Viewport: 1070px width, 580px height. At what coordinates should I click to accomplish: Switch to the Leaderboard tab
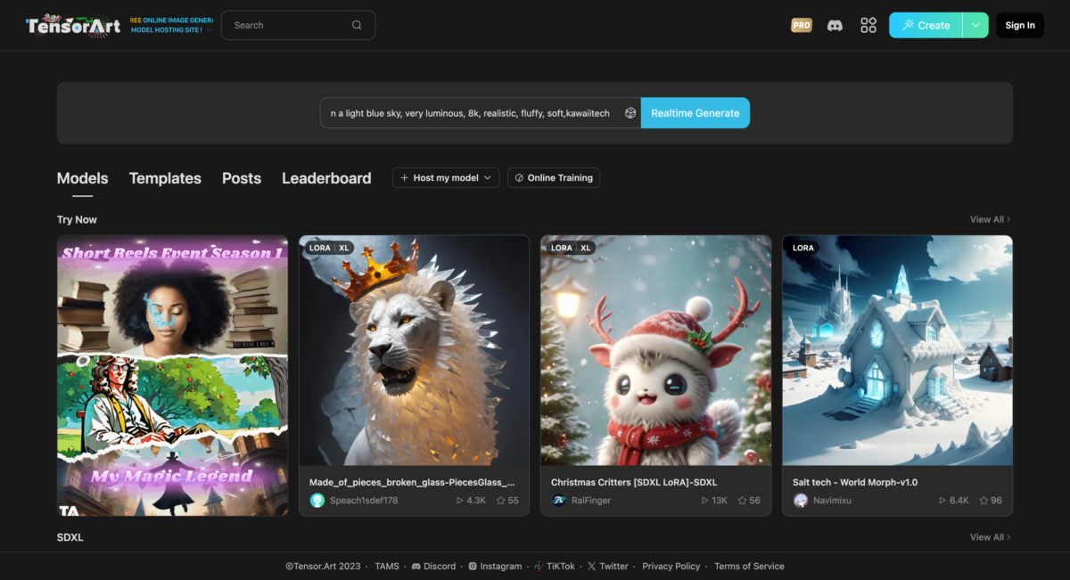pos(326,177)
